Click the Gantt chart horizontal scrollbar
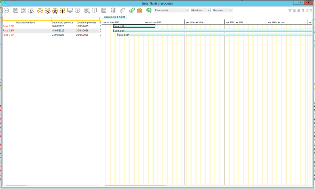Image resolution: width=315 pixels, height=189 pixels. (135, 185)
